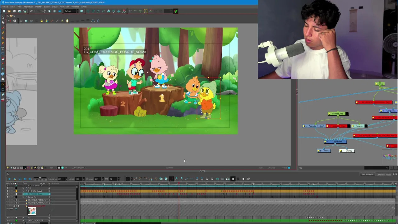
Task: Open the Editar menu
Action: click(x=13, y=7)
